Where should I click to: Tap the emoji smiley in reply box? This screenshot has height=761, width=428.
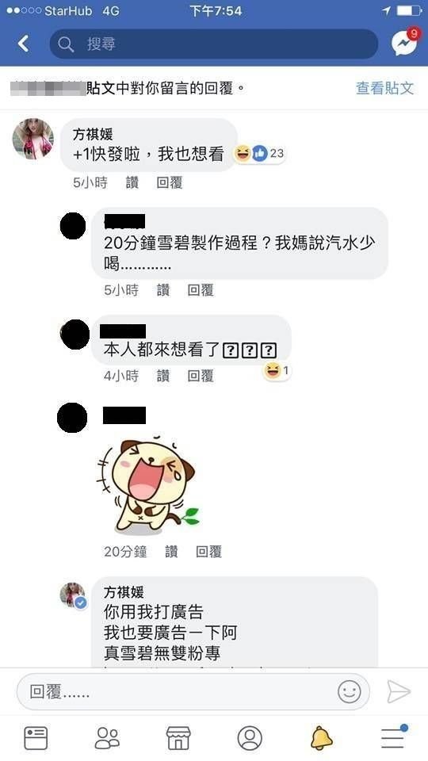[x=350, y=691]
